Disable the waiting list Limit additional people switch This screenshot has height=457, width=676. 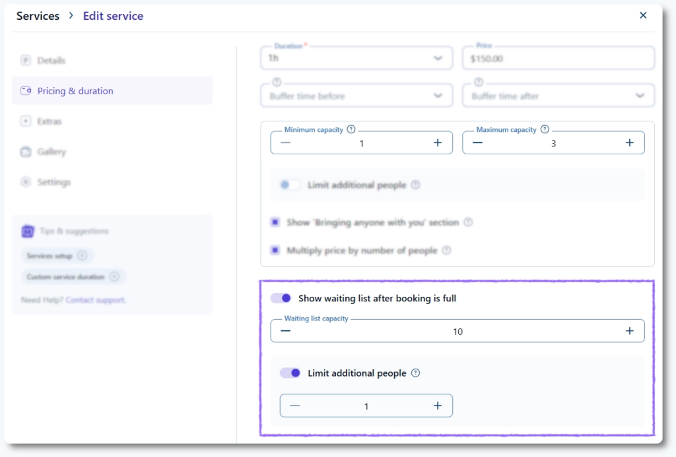pos(290,373)
